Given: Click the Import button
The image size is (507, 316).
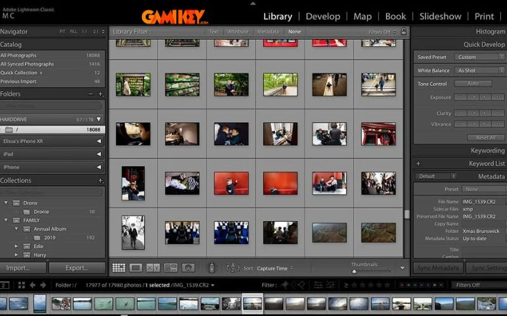Looking at the screenshot, I should 23,268.
